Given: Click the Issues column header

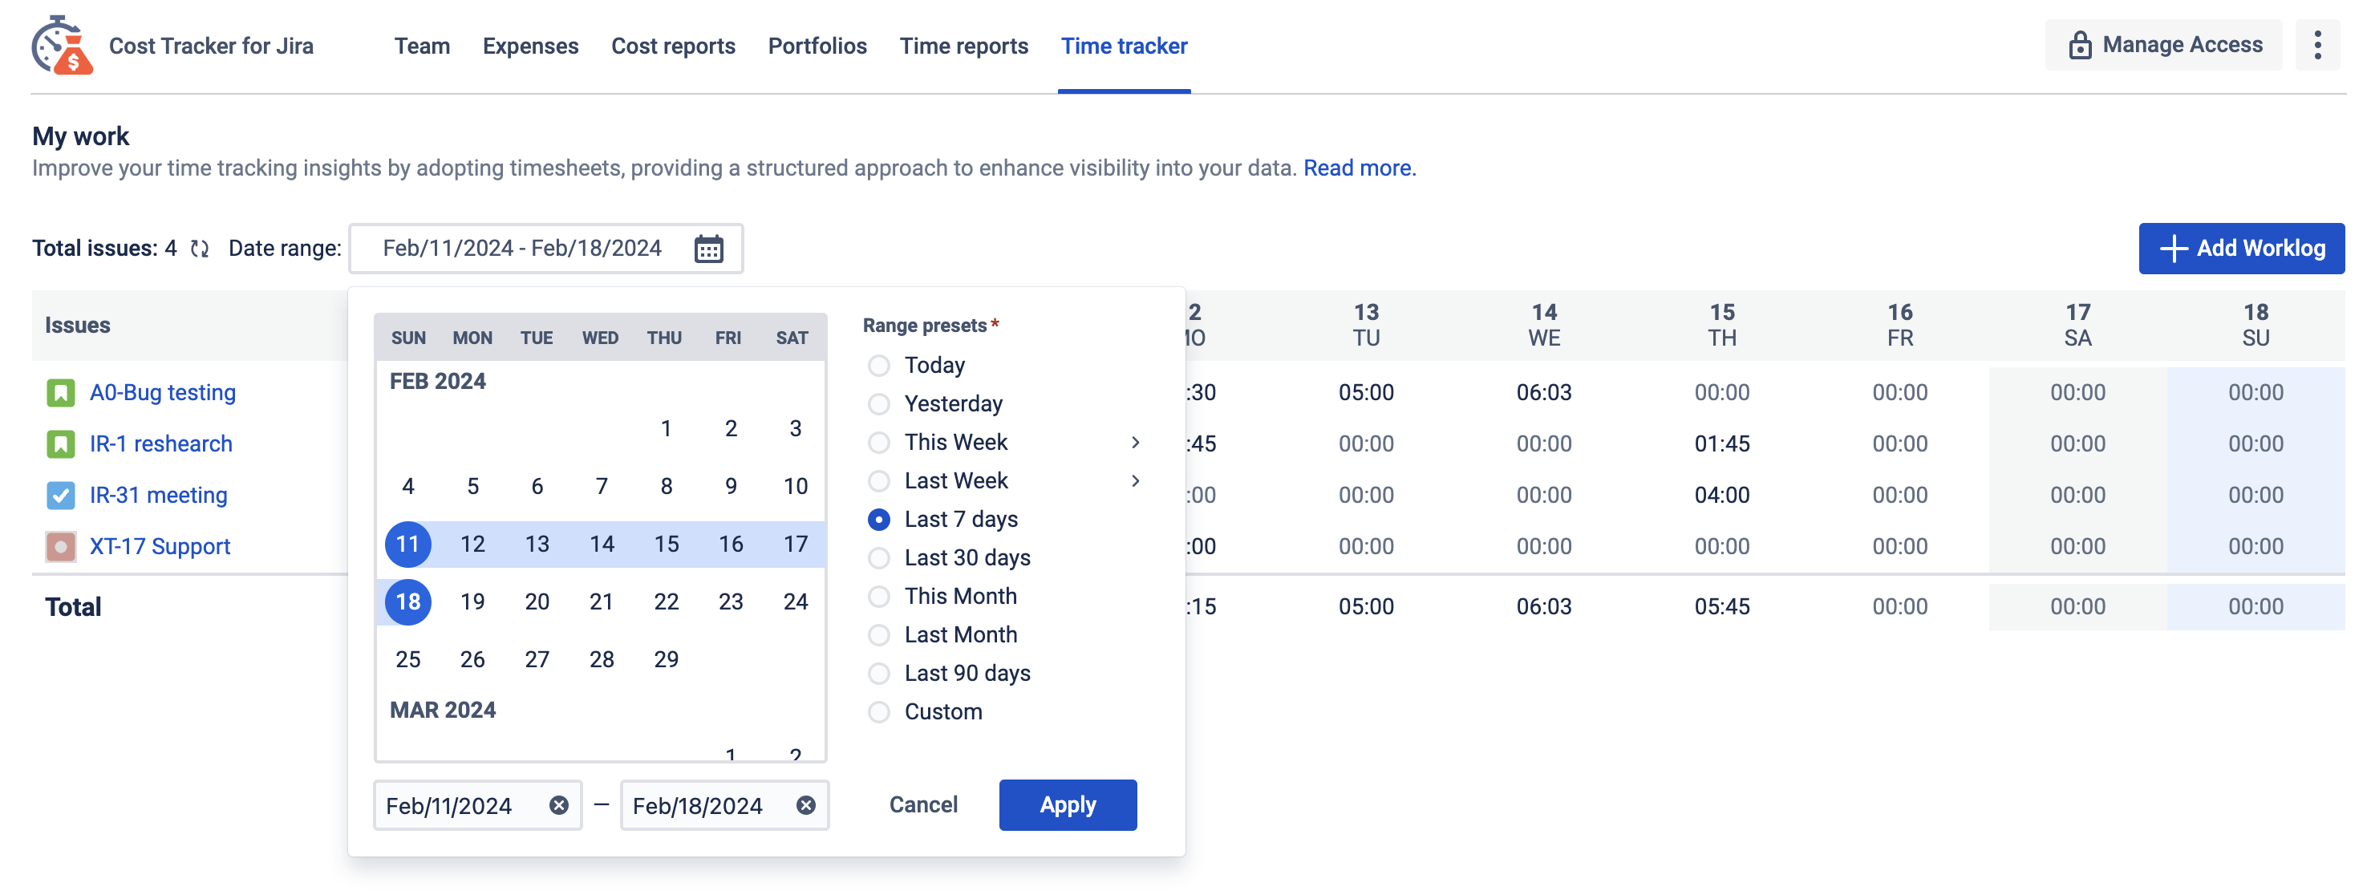Looking at the screenshot, I should pos(77,326).
